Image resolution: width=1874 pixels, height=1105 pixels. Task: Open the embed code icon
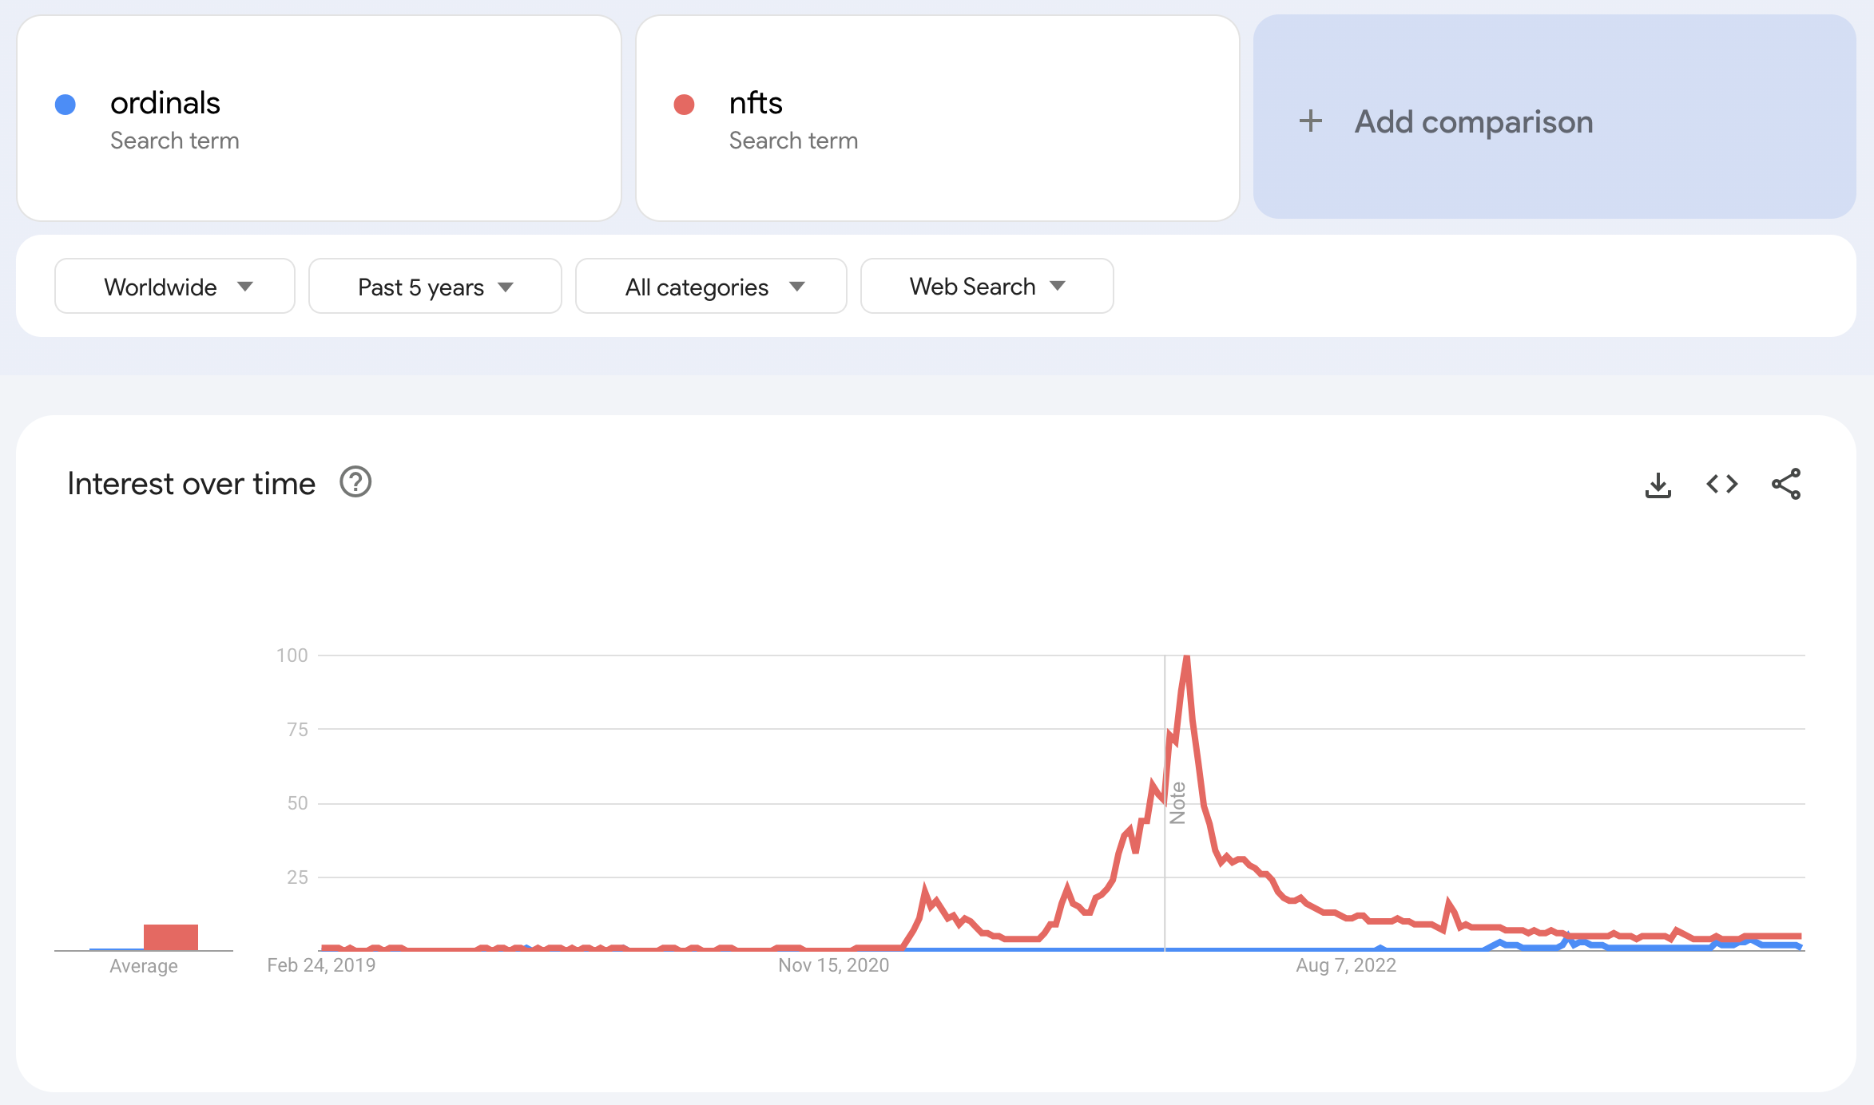click(1722, 485)
